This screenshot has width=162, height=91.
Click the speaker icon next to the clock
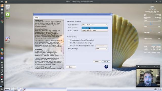point(155,89)
